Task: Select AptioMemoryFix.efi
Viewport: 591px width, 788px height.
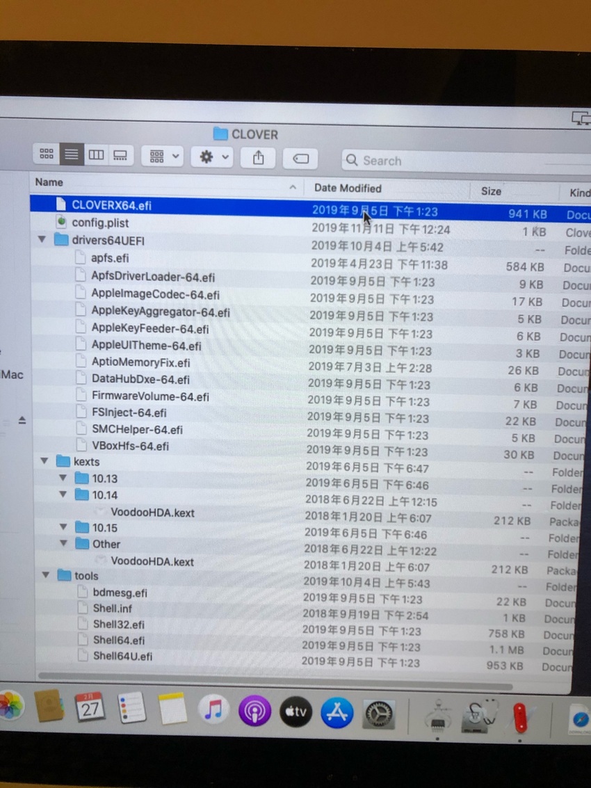Action: pyautogui.click(x=140, y=362)
